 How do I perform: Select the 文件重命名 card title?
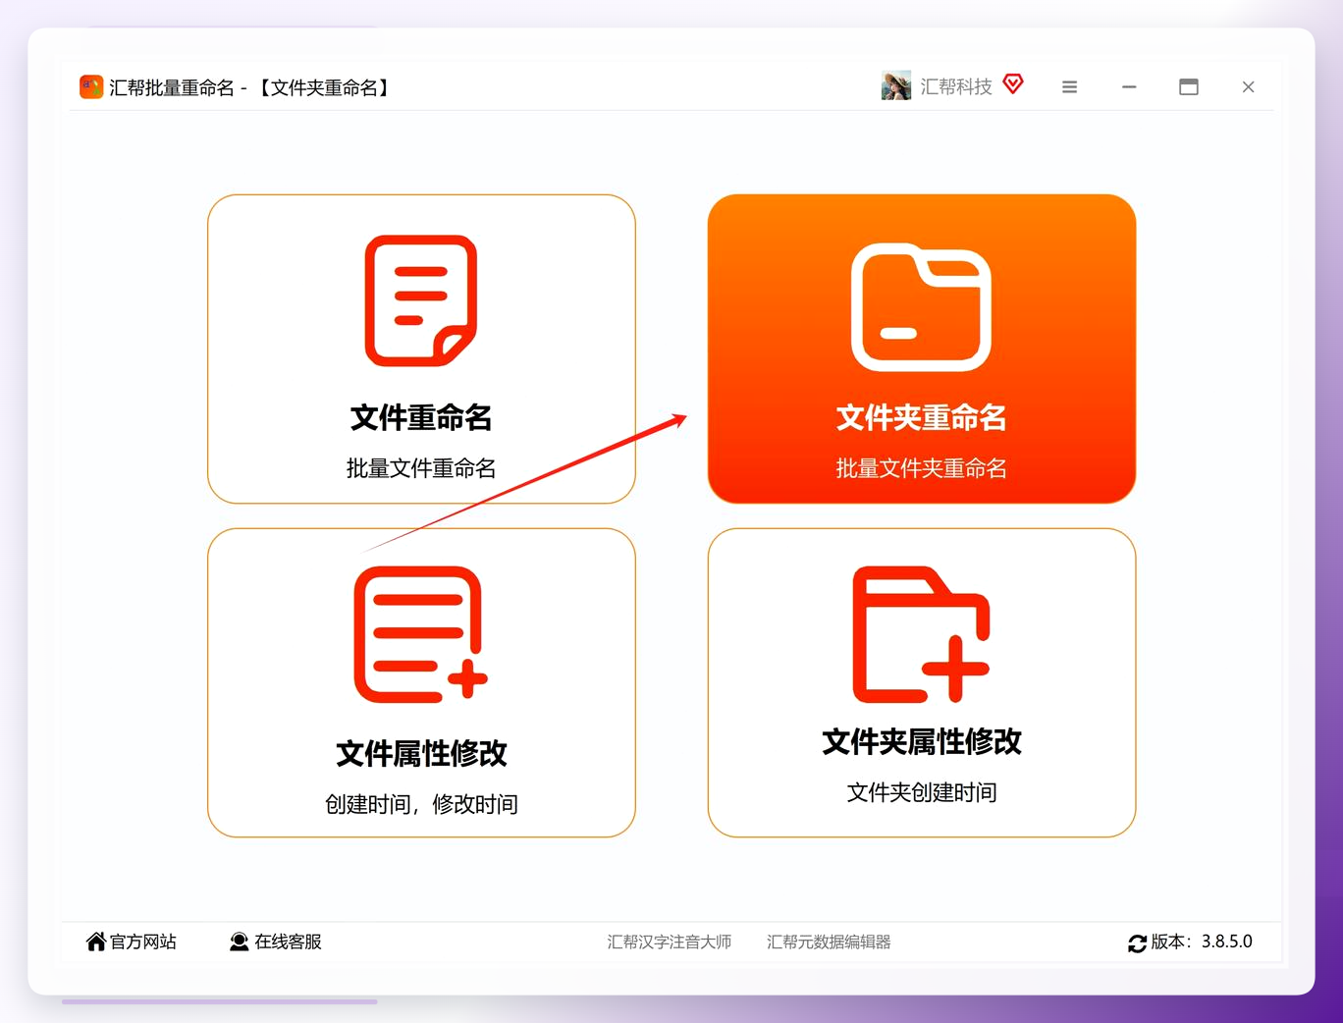(421, 417)
